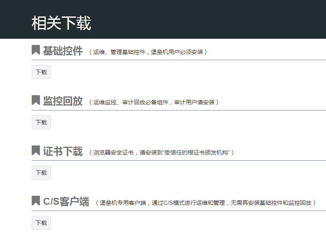Select the 基础控件 section heading

click(63, 51)
